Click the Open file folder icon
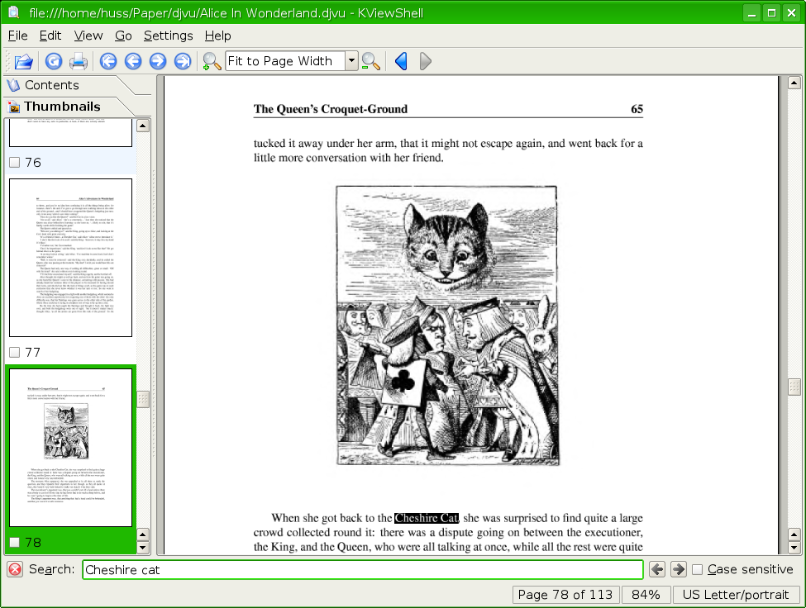 click(24, 62)
